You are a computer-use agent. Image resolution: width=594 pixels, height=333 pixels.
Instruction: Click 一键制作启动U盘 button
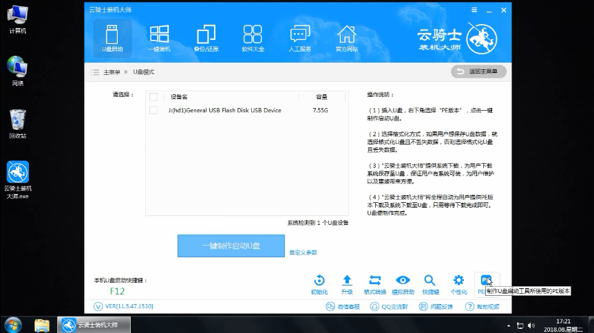(x=231, y=246)
